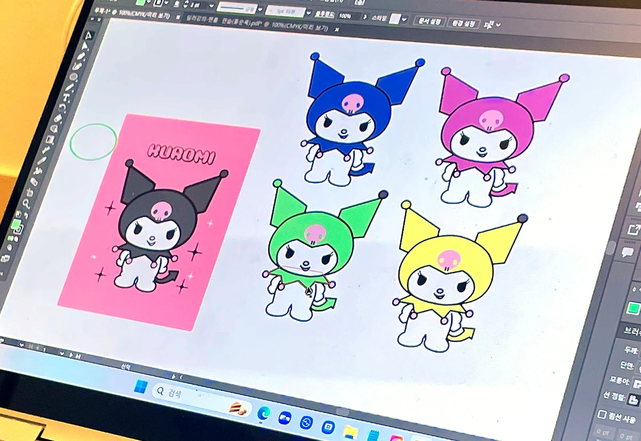The image size is (641, 441).
Task: Open the Windows Start menu
Action: pyautogui.click(x=141, y=386)
